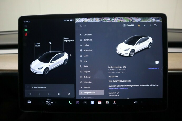182x121 pixels.
Task: Open the Skjerm display menu
Action: (x=85, y=72)
